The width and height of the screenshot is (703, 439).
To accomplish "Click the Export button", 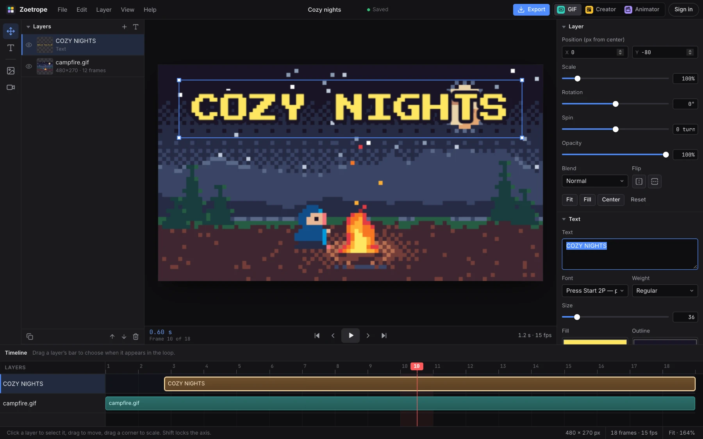I will pos(531,10).
